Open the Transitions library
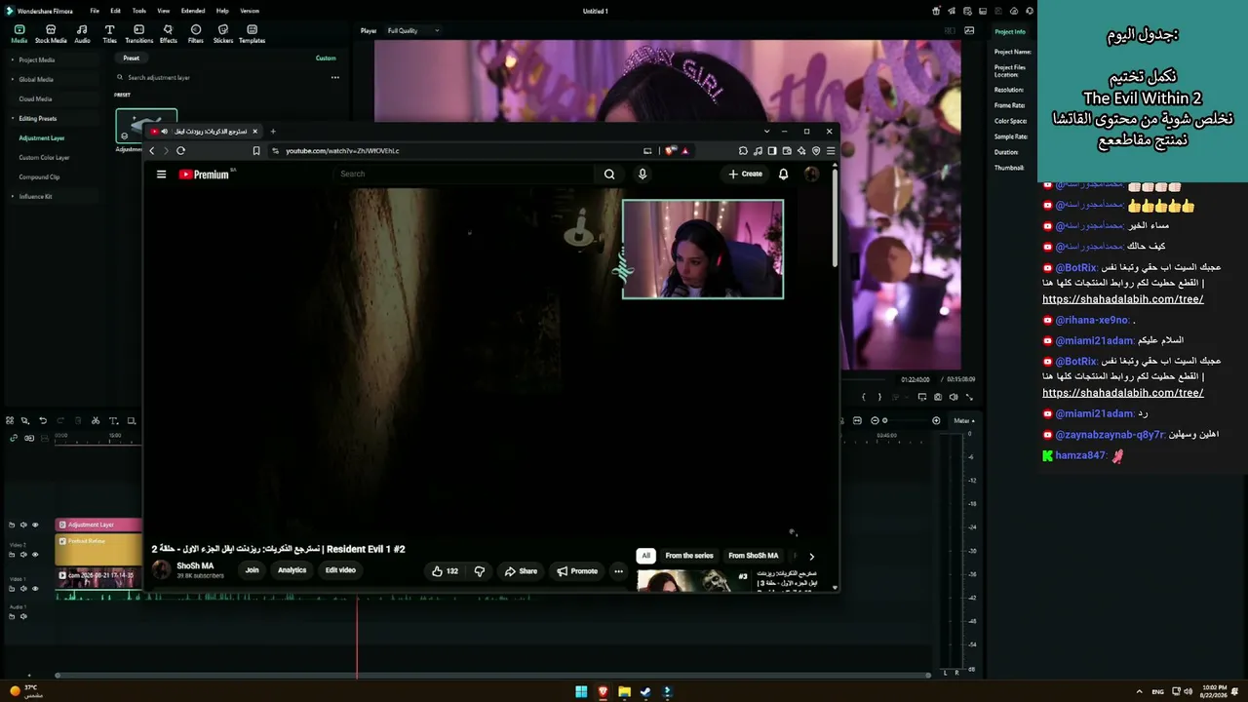Screen dimensions: 1248x702 coord(138,34)
